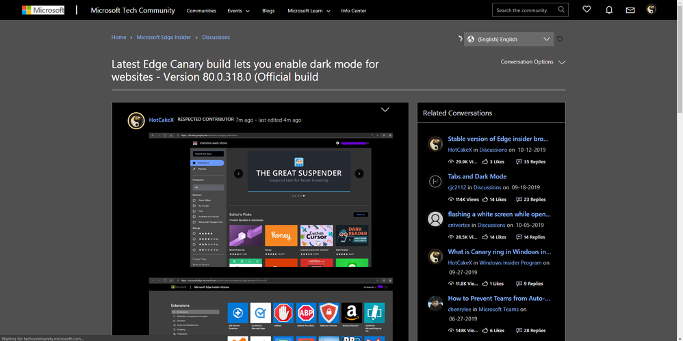
Task: Click the Microsoft Edge Insider breadcrumb
Action: pos(164,38)
